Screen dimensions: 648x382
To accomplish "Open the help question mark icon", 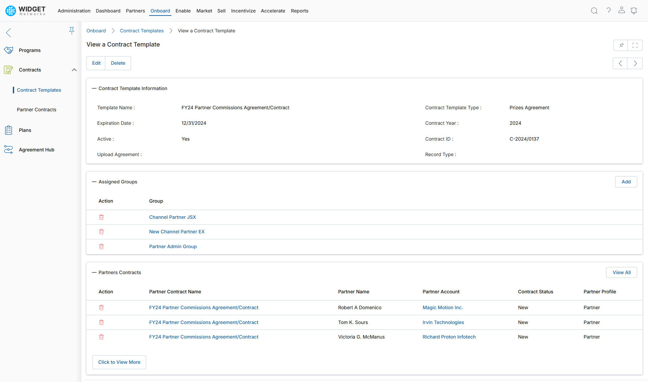I will coord(609,10).
